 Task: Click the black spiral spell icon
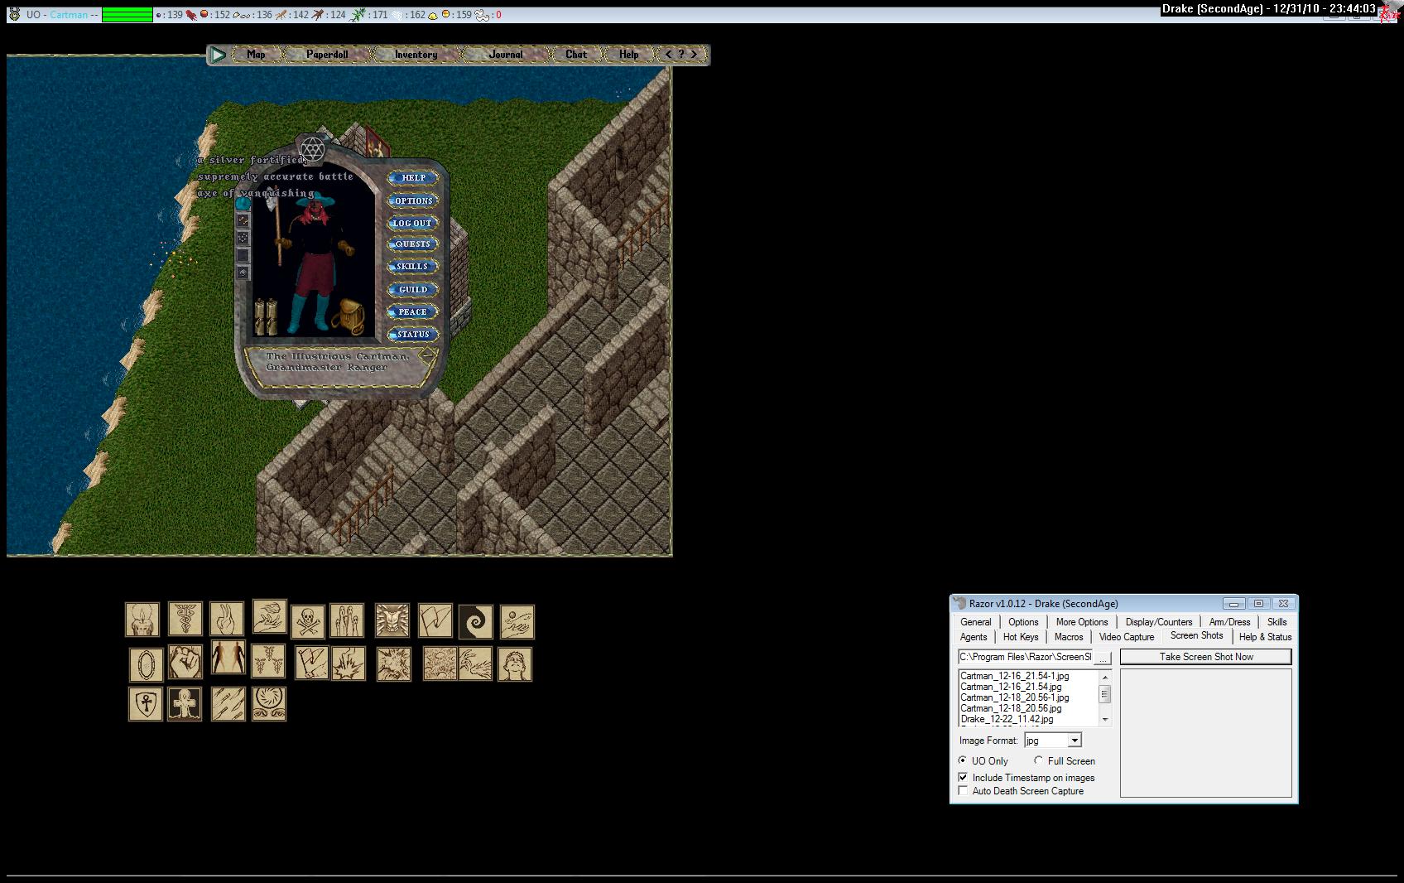pyautogui.click(x=476, y=621)
